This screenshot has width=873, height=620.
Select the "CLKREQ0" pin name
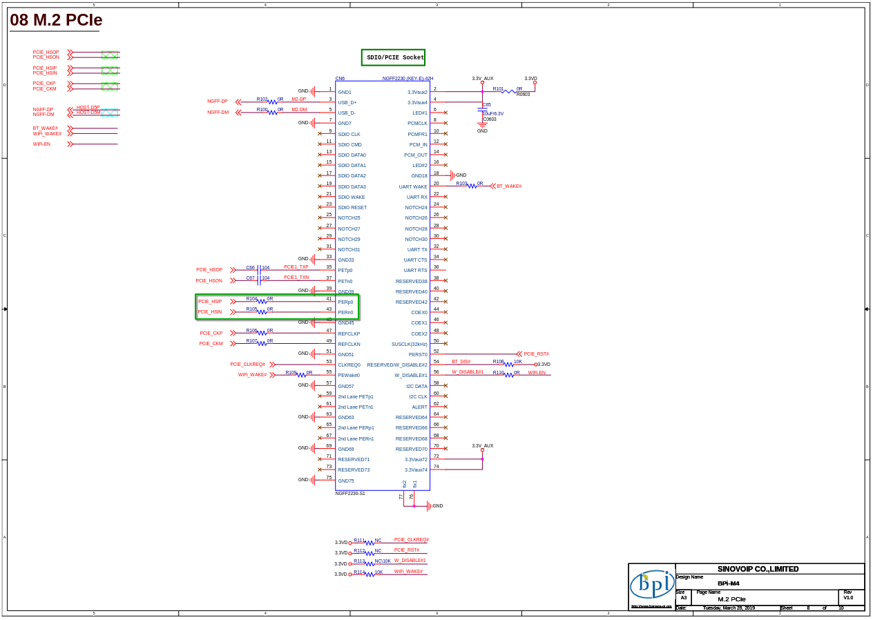click(349, 365)
